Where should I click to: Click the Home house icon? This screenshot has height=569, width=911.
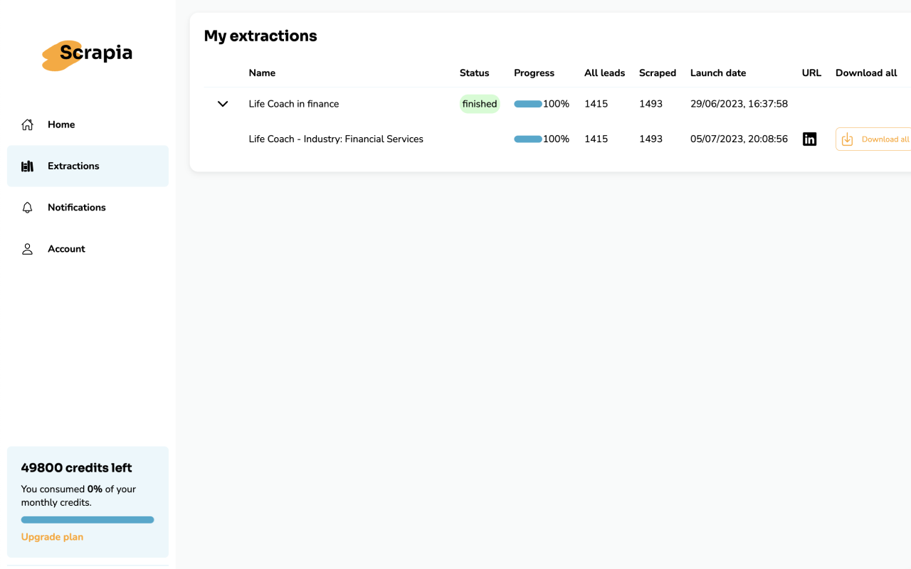(28, 124)
